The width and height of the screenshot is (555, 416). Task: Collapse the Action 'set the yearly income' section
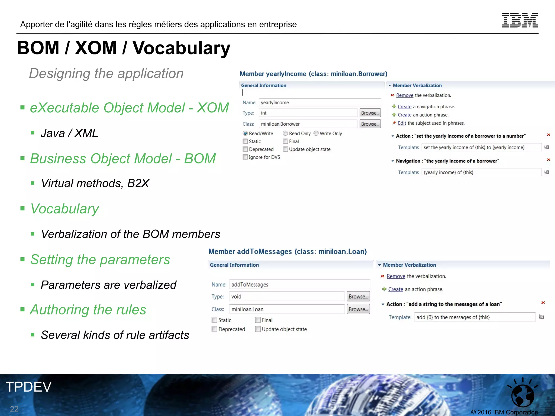coord(393,136)
